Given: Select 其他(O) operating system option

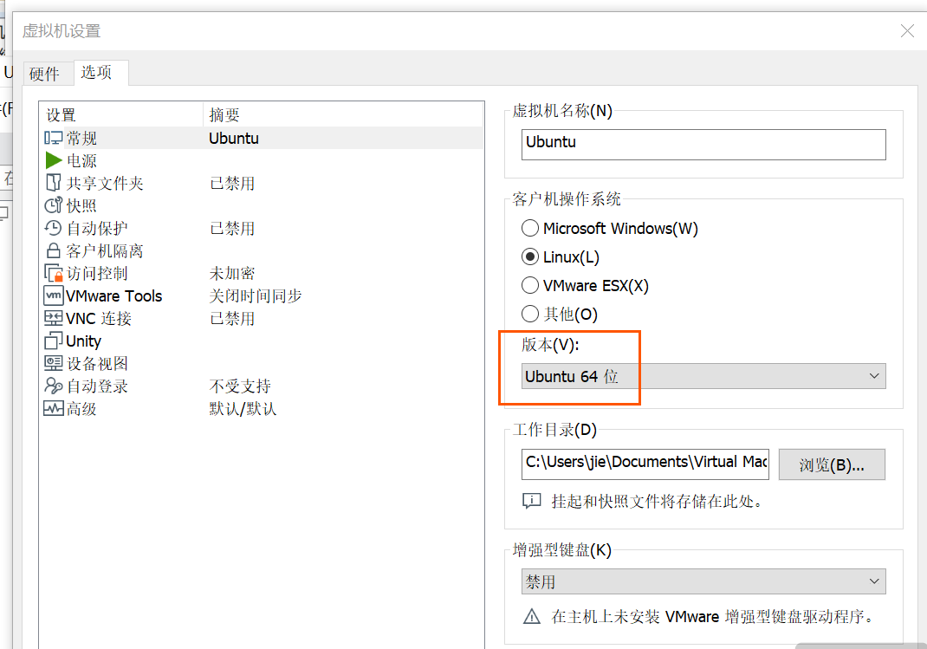Looking at the screenshot, I should click(560, 314).
